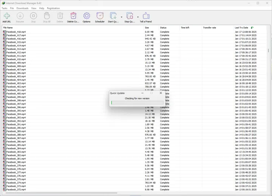Sort list by File Name column header

(8, 28)
